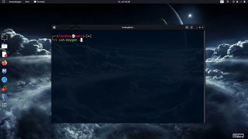
Task: Open Activities overview icon in top bar
Action: [3, 2]
